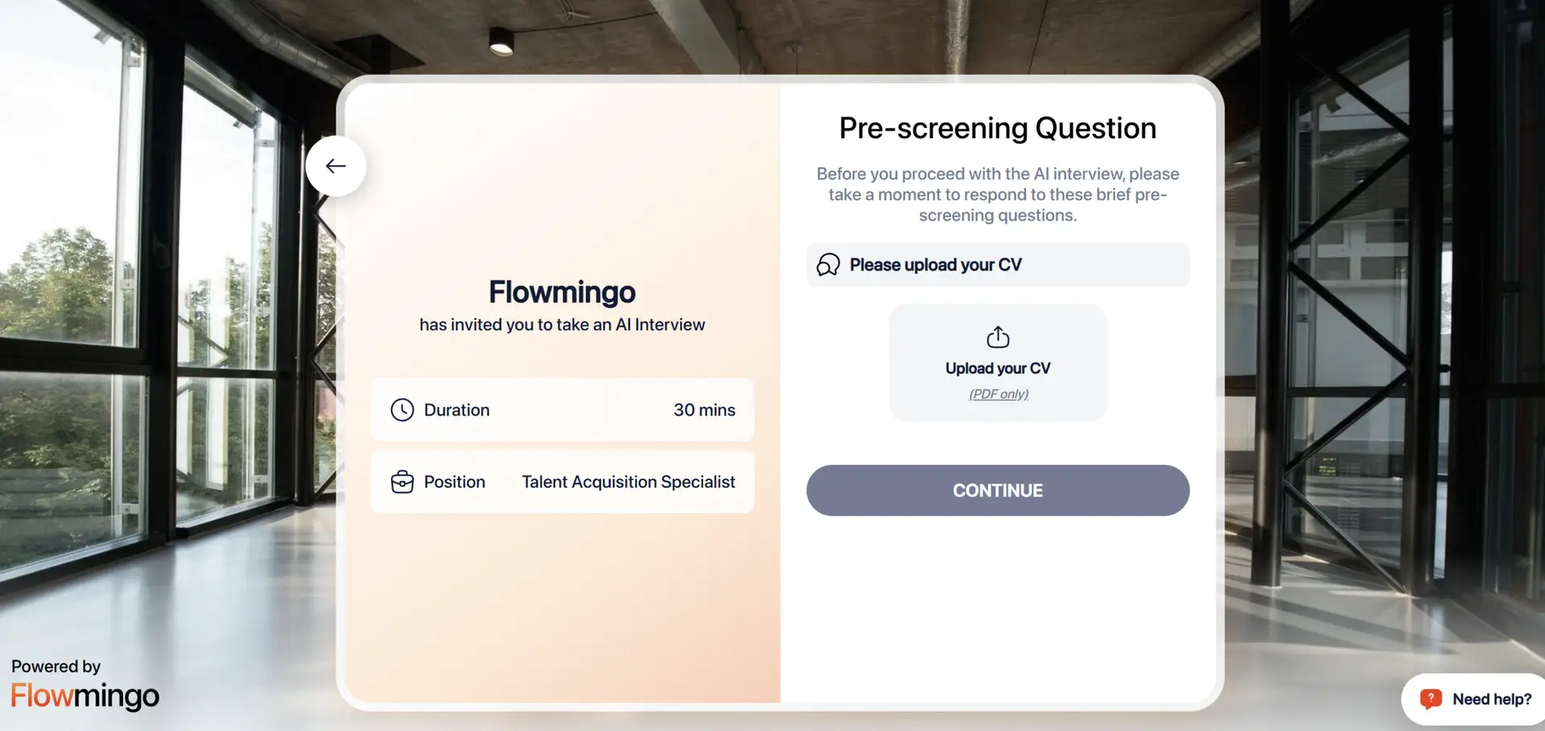This screenshot has width=1545, height=731.
Task: Click the "30 mins" duration value
Action: (704, 410)
